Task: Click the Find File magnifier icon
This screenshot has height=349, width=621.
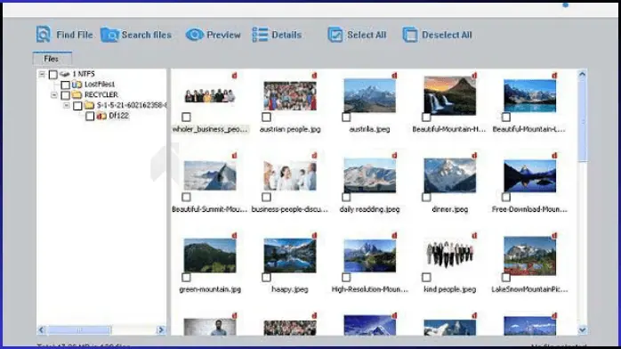Action: coord(44,35)
